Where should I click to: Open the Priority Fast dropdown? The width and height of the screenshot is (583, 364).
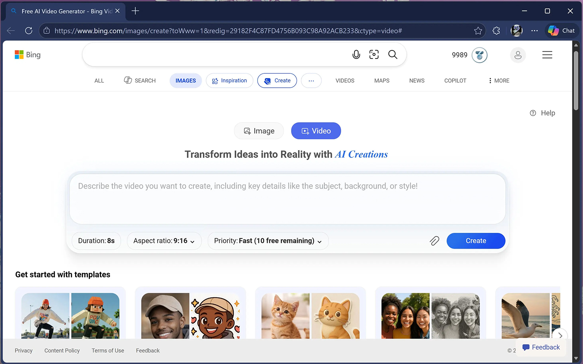click(x=268, y=241)
